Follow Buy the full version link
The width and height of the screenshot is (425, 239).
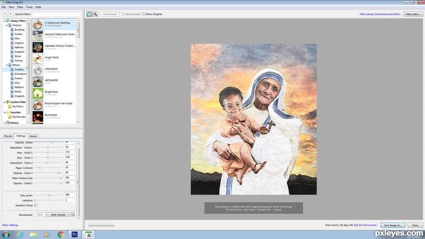(365, 225)
